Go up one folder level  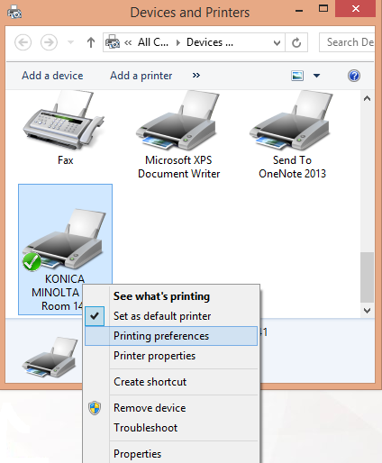[91, 42]
